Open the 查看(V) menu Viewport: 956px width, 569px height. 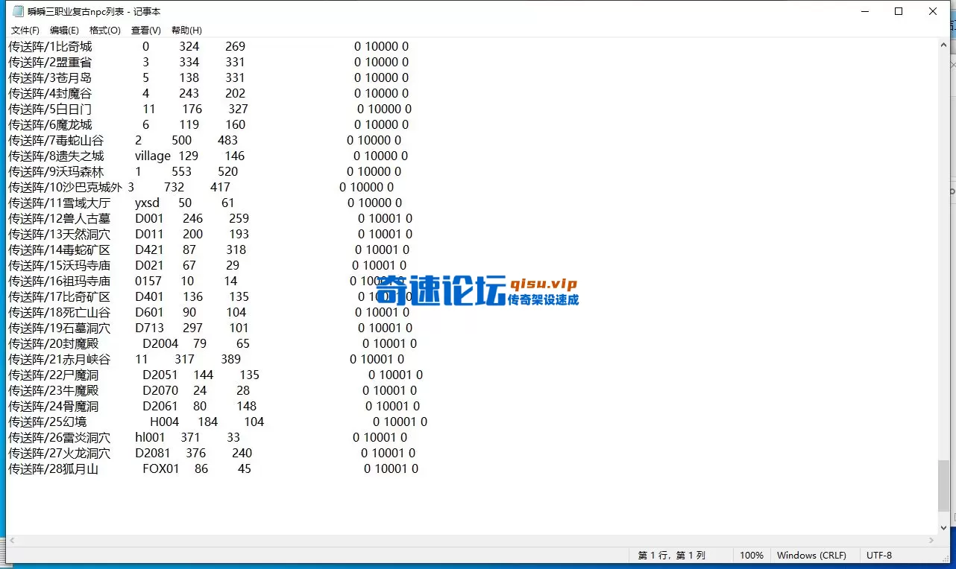[x=145, y=30]
